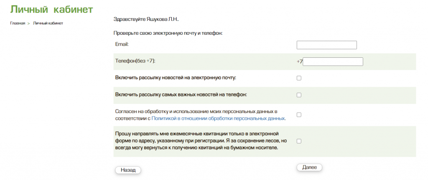Click the '+7' prefix before the phone field
428x180 pixels.
(x=299, y=62)
